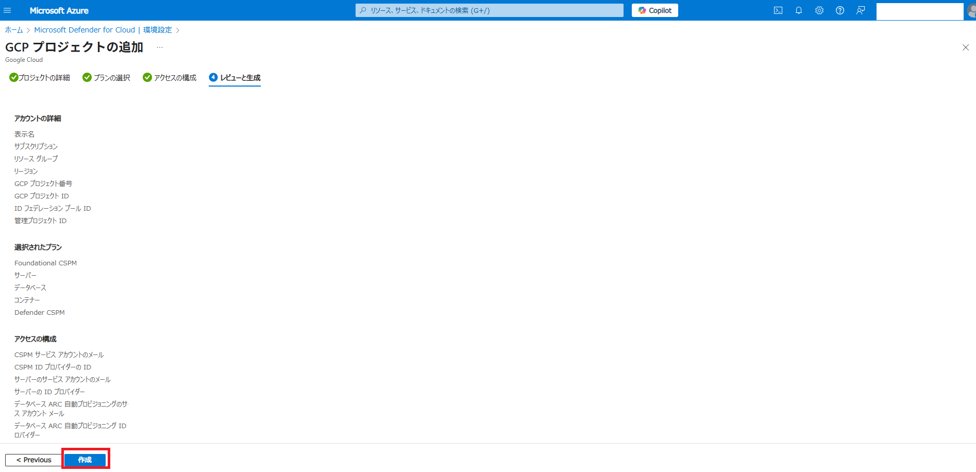
Task: Open the feedback icon in header
Action: [861, 10]
